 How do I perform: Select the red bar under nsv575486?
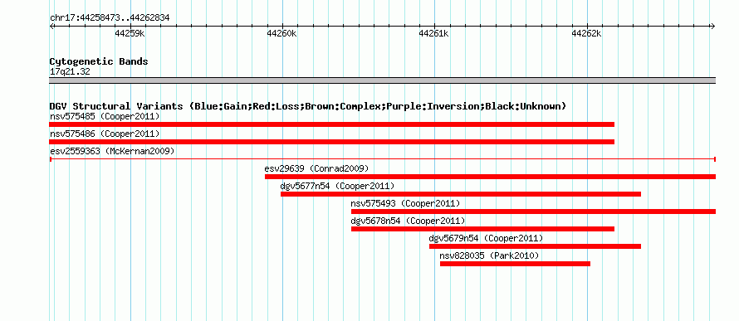[x=332, y=142]
